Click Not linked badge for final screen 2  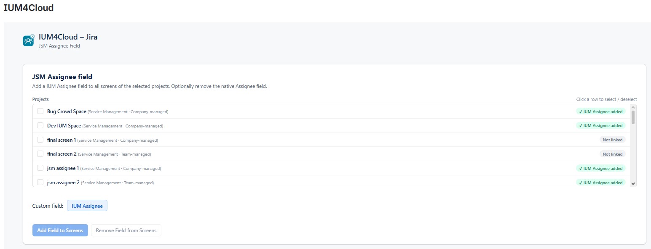tap(613, 154)
